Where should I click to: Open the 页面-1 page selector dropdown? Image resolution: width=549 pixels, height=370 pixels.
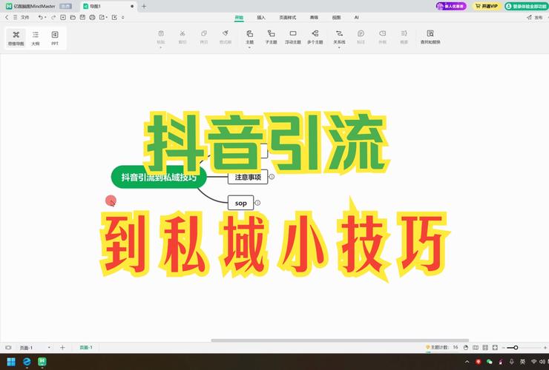(49, 347)
